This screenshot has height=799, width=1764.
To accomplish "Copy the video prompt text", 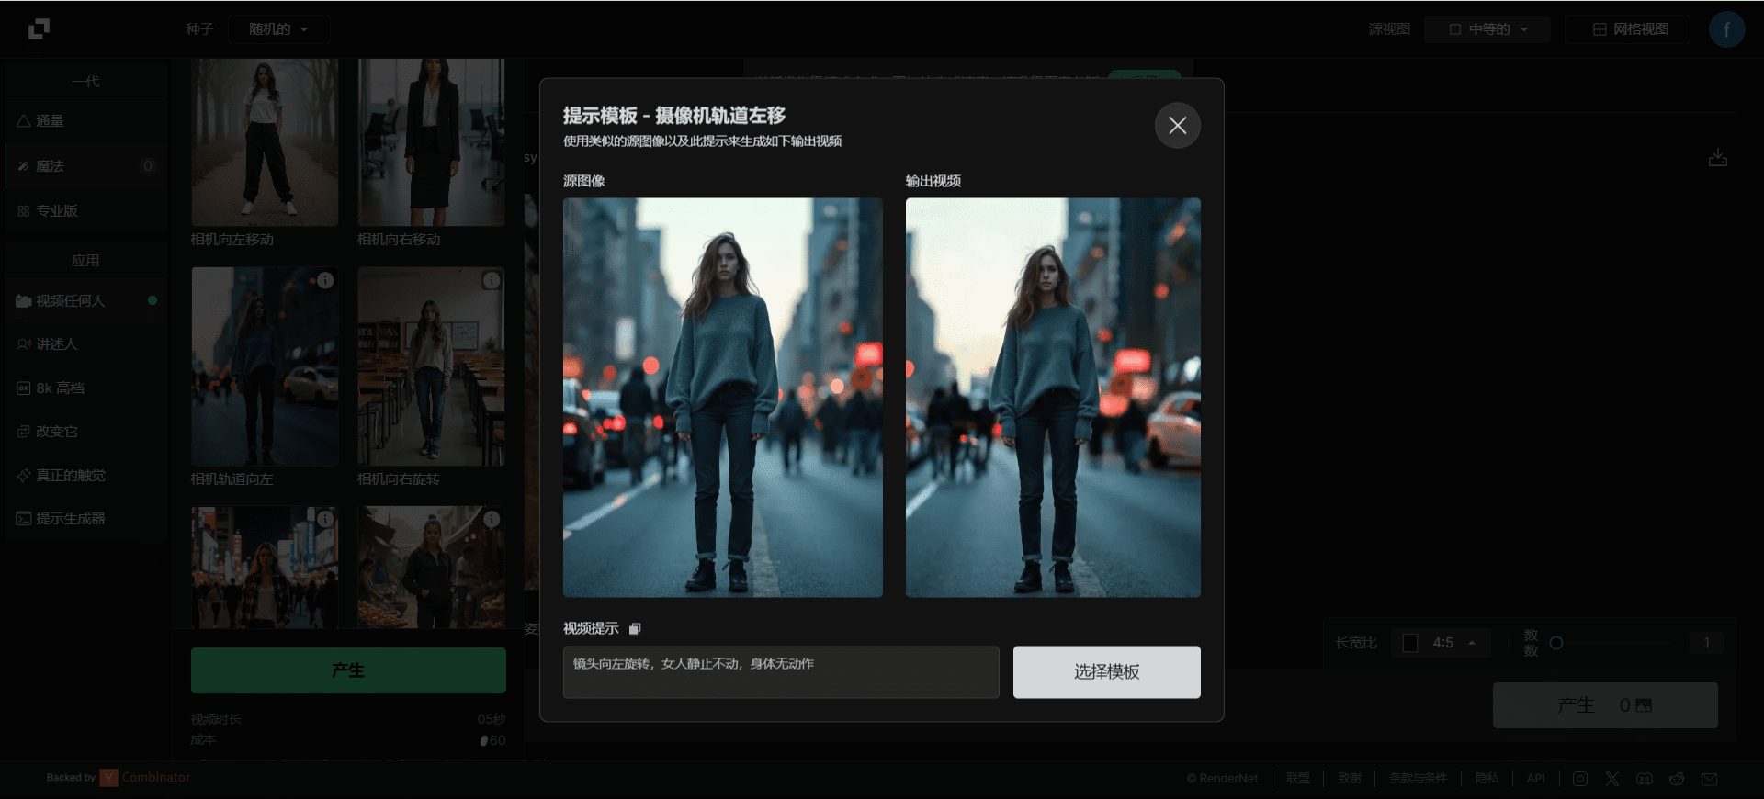I will [635, 629].
